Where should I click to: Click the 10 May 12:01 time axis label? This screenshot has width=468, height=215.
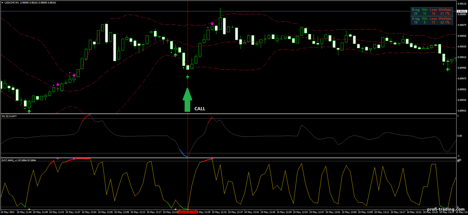click(89, 212)
